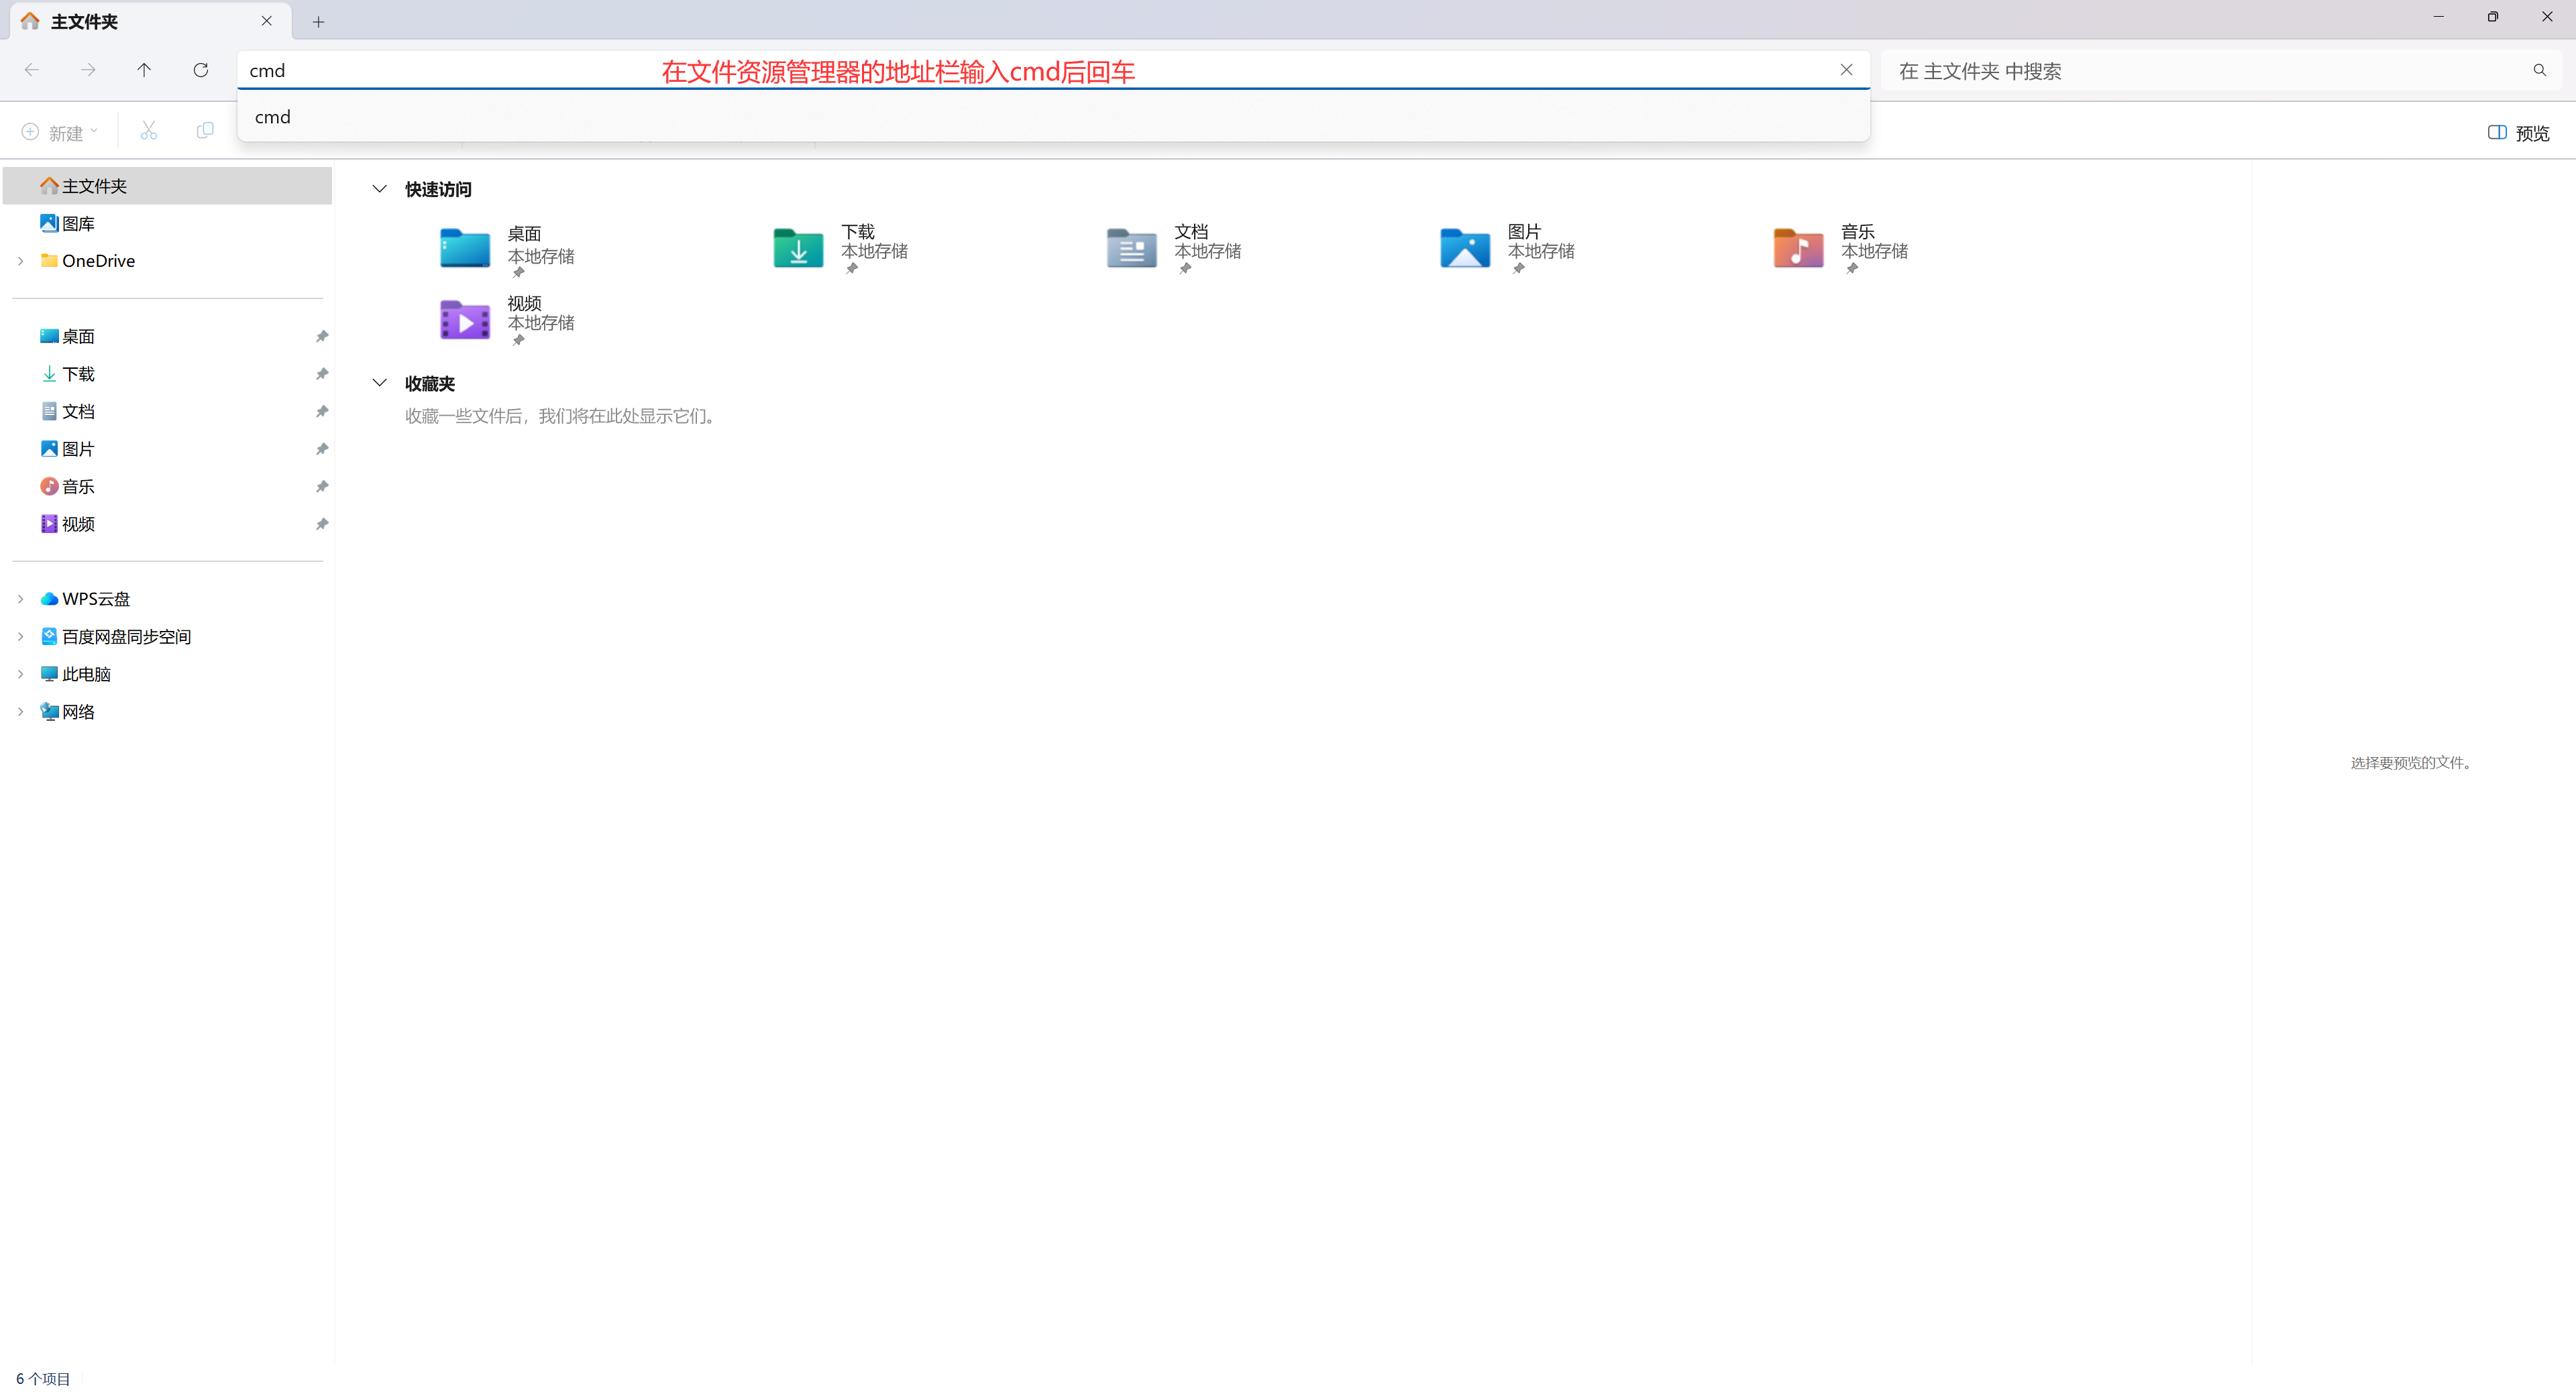Screen dimensions: 2576x1392
Task: Select WPS云盘 in navigation pane
Action: pos(95,599)
